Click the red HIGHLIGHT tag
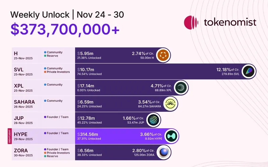268x167 pixels. point(9,136)
